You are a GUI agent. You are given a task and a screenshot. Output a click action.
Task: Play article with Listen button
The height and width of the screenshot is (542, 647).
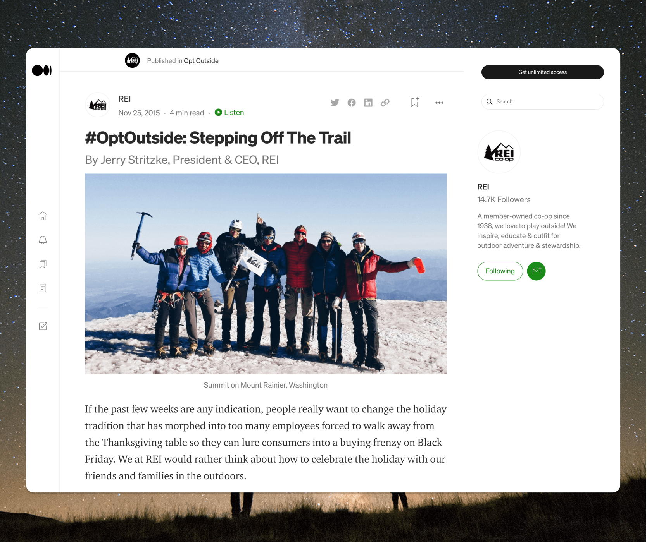(229, 112)
